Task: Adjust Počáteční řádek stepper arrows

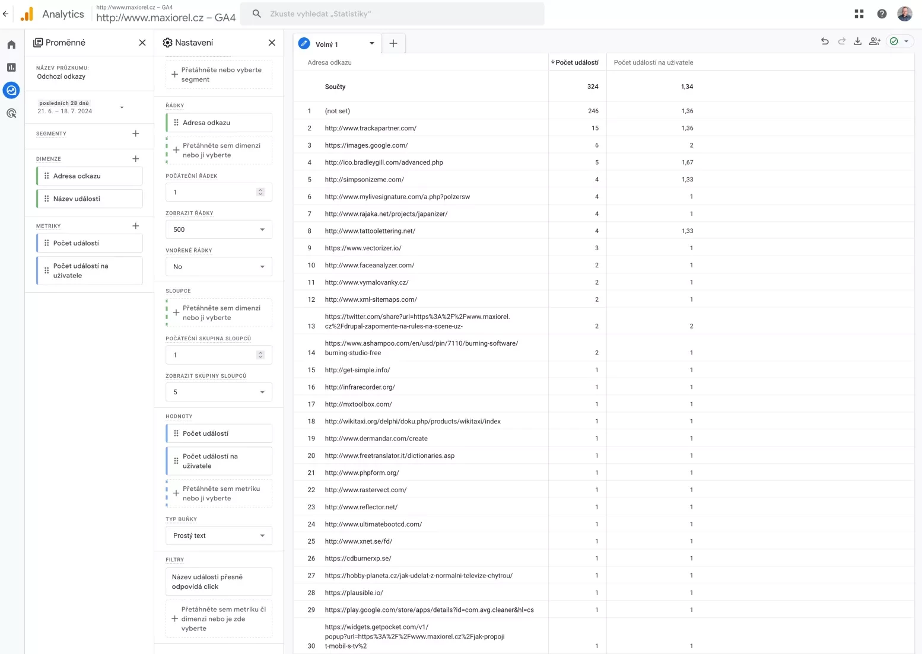Action: coord(260,192)
